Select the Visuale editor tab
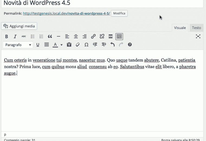Screen dimensions: 206x141 (x=180, y=28)
